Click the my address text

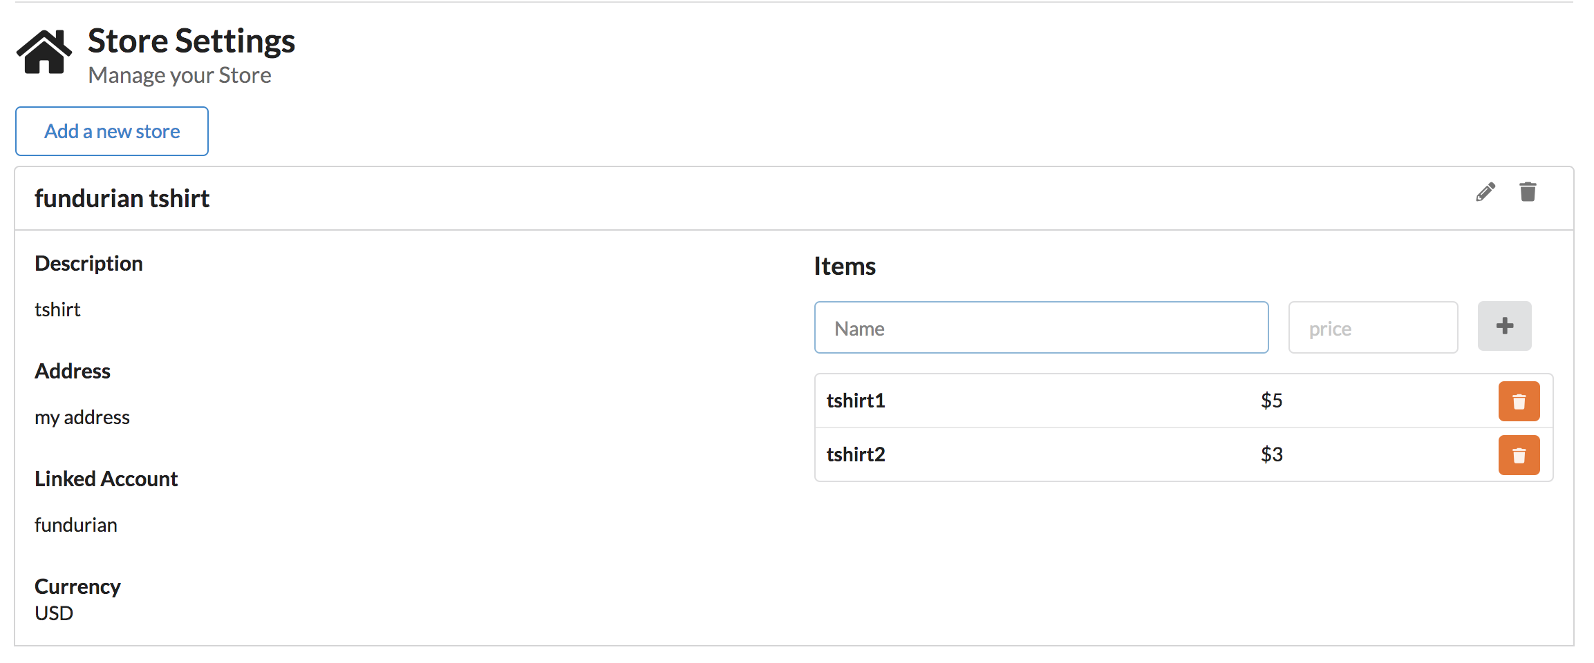[x=82, y=417]
